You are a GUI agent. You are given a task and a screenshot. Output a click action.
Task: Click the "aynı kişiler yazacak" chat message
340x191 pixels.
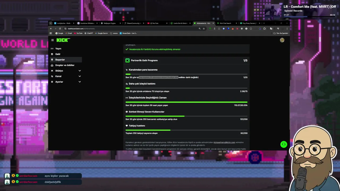click(x=57, y=176)
